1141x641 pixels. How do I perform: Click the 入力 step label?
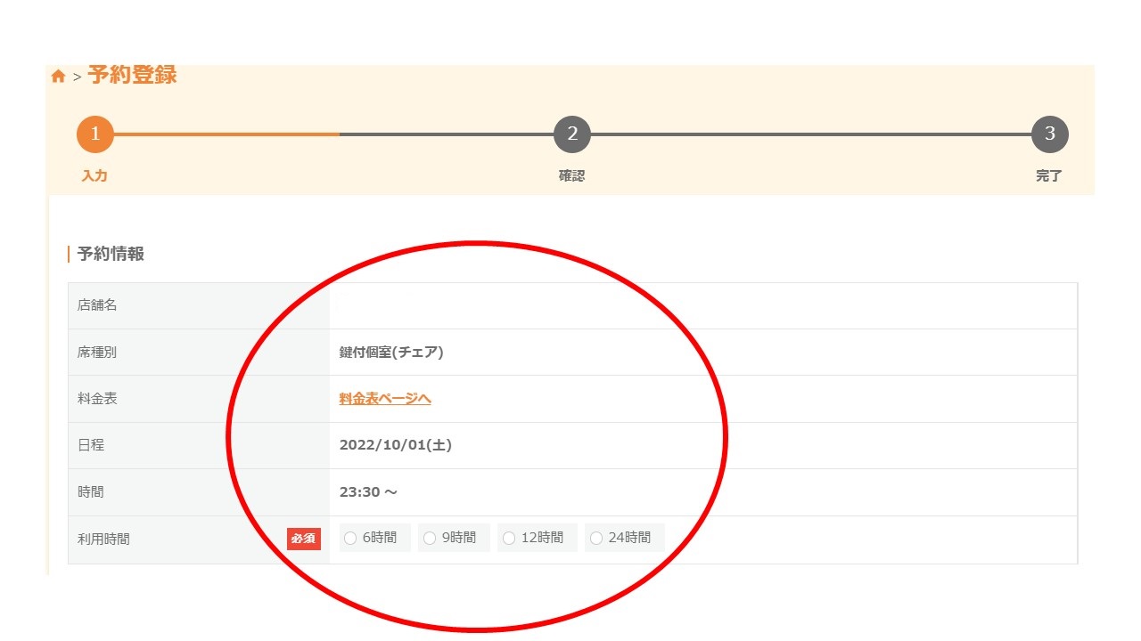coord(94,176)
